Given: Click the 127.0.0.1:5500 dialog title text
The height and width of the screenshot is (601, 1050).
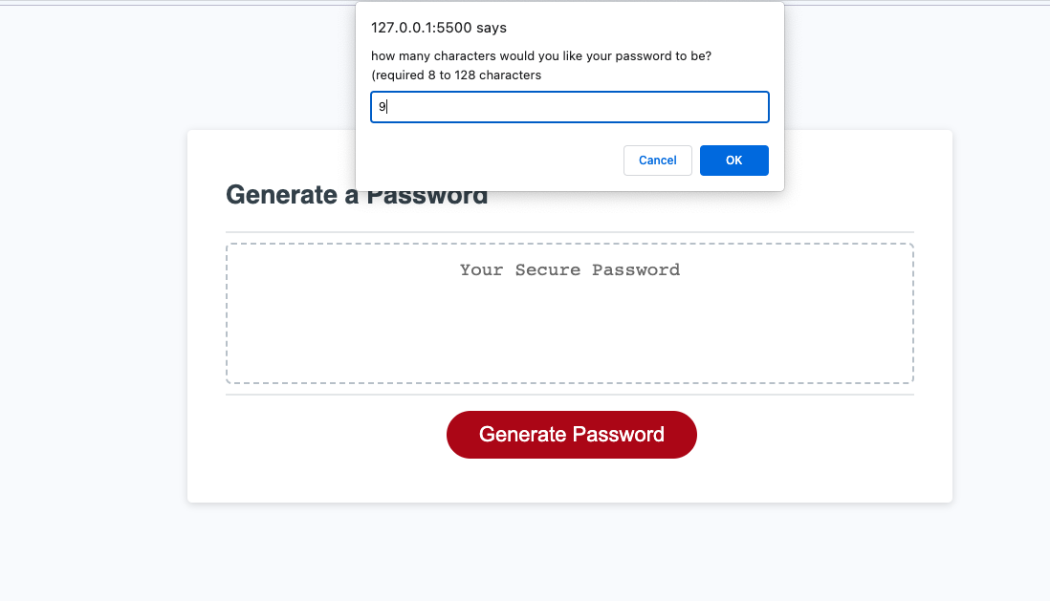Looking at the screenshot, I should pos(438,28).
